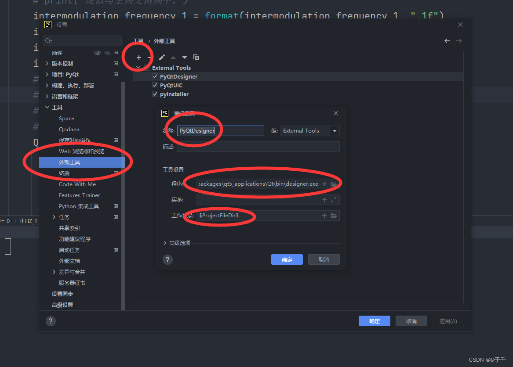Screen dimensions: 513x367
Task: Duplicate the tool using the copy icon
Action: coord(196,57)
